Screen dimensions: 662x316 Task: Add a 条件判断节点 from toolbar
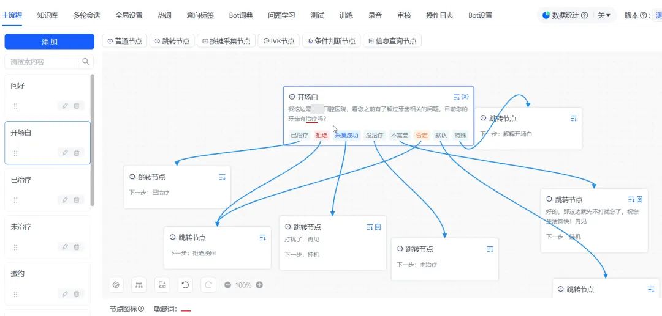point(332,41)
